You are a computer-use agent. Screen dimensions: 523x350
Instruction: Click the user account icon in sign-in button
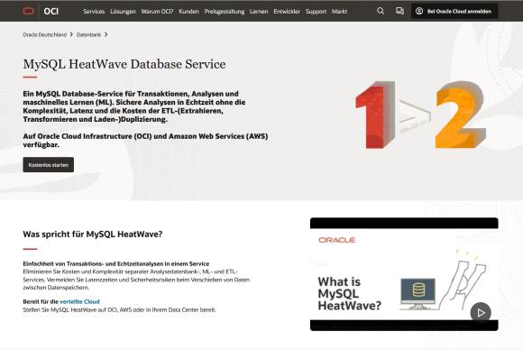419,11
